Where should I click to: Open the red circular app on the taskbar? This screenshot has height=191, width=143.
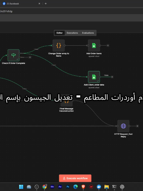91,187
